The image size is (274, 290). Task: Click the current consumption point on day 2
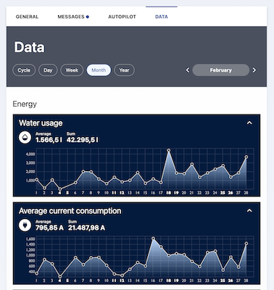44,260
